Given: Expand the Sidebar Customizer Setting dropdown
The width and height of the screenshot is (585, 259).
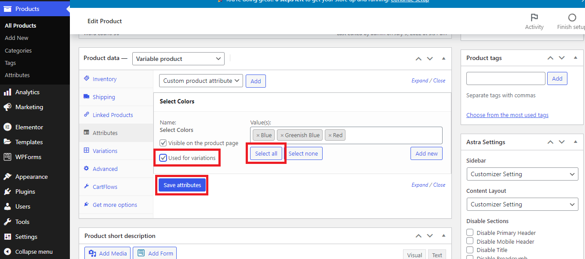Looking at the screenshot, I should (x=522, y=174).
